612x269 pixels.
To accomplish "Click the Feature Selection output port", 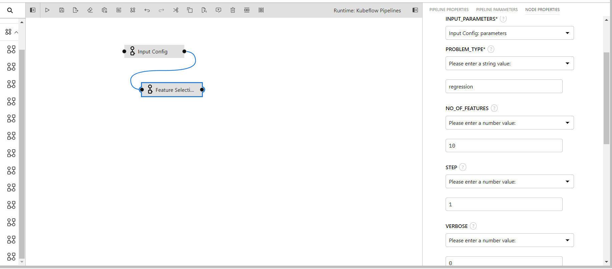I will point(202,90).
